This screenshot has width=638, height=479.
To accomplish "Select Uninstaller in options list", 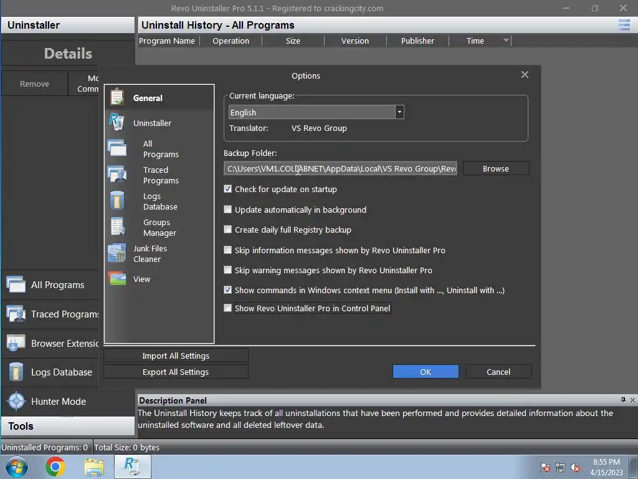I will click(x=159, y=123).
